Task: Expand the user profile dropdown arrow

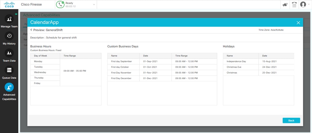Action: 309,4
